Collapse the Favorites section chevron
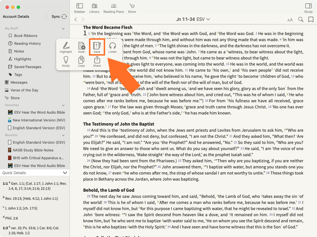The height and width of the screenshot is (237, 317). pos(63,105)
